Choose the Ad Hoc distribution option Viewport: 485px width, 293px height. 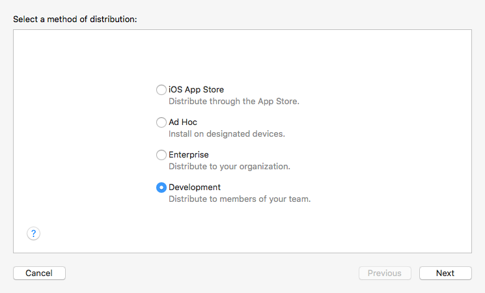coord(161,122)
